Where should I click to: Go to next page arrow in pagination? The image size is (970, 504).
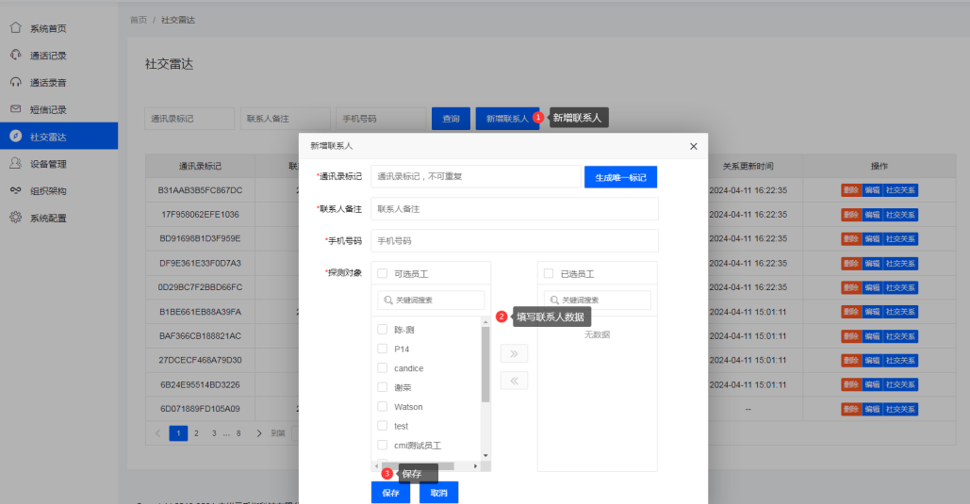[259, 433]
